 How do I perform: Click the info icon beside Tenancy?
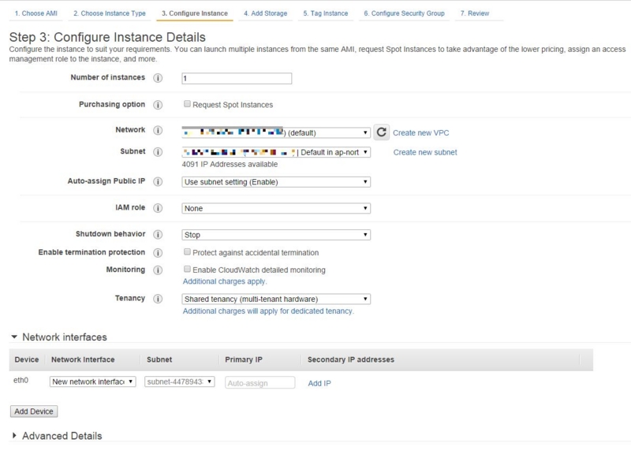coord(158,300)
